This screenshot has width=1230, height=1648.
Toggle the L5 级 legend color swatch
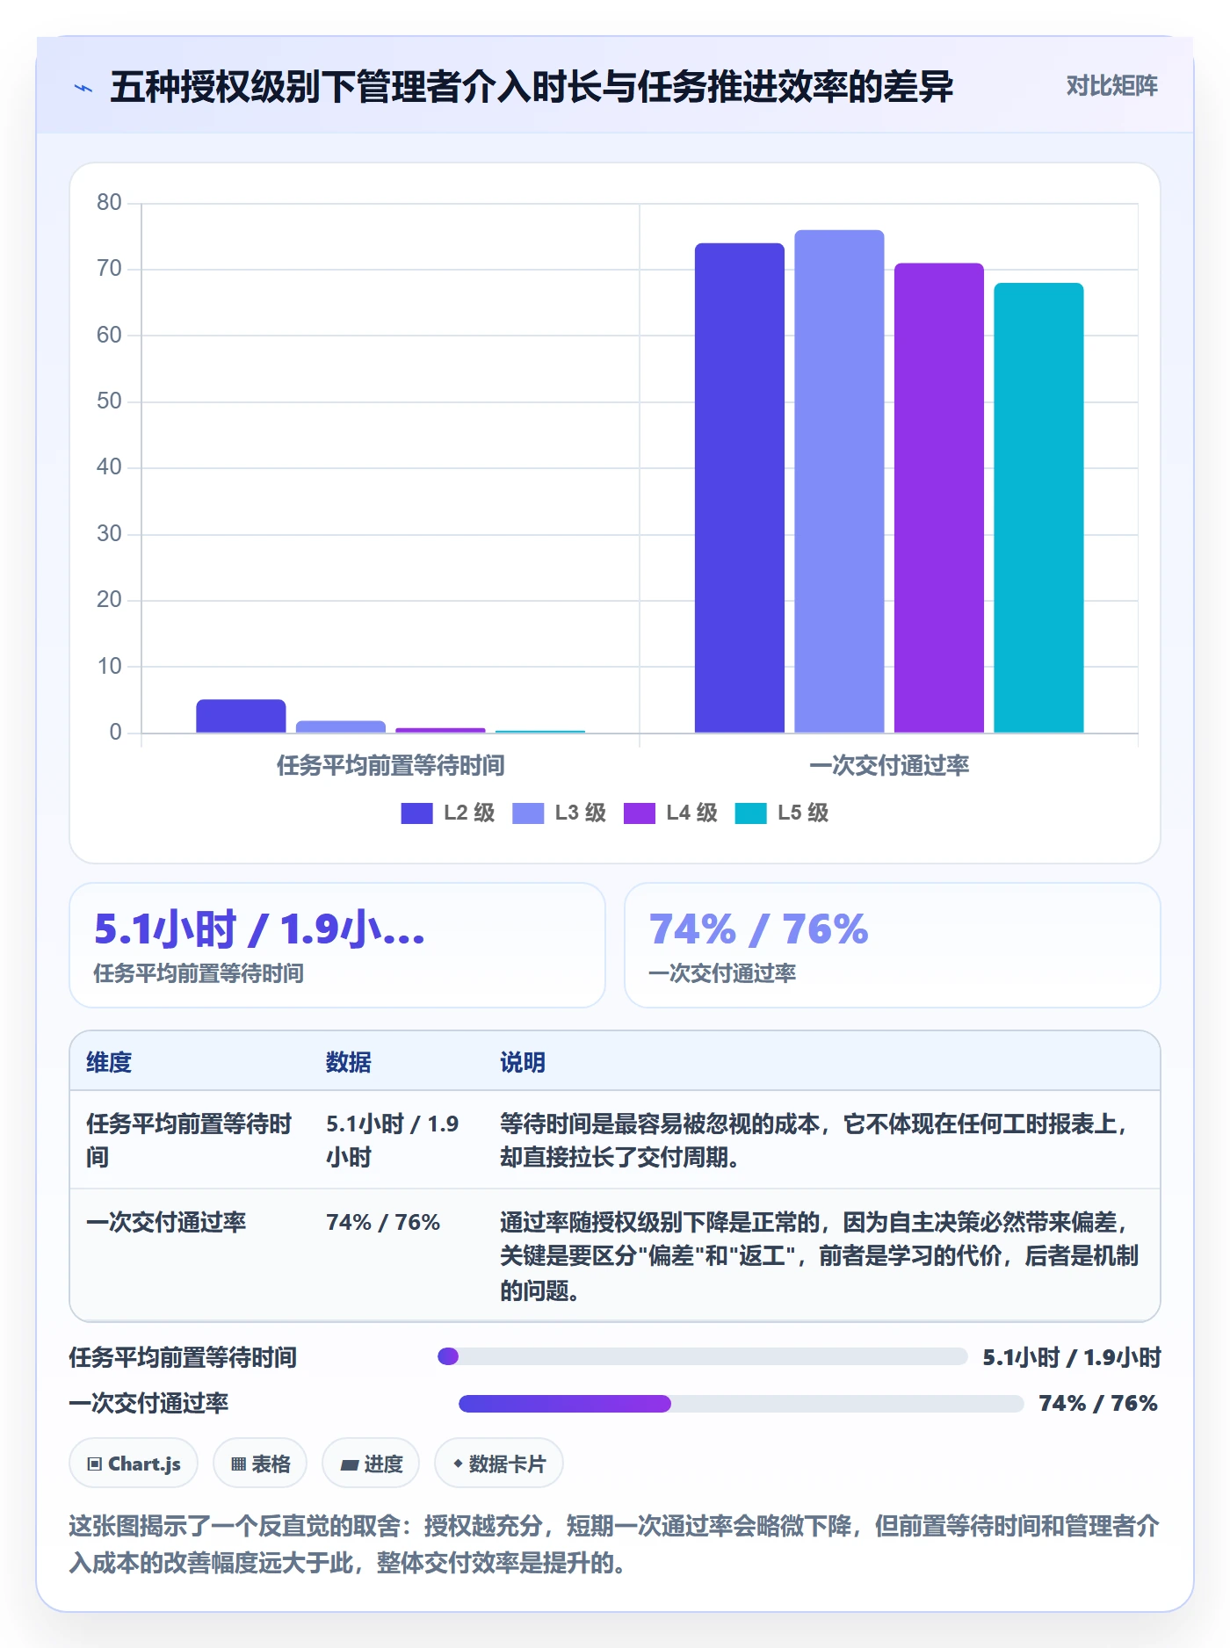(751, 813)
